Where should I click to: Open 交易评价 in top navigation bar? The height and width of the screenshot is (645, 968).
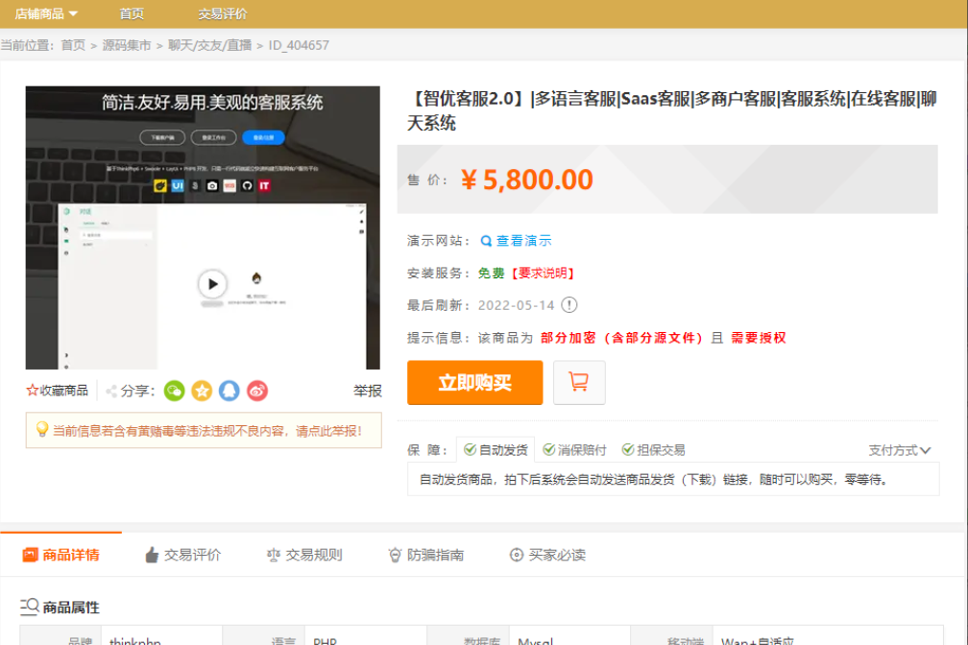223,13
